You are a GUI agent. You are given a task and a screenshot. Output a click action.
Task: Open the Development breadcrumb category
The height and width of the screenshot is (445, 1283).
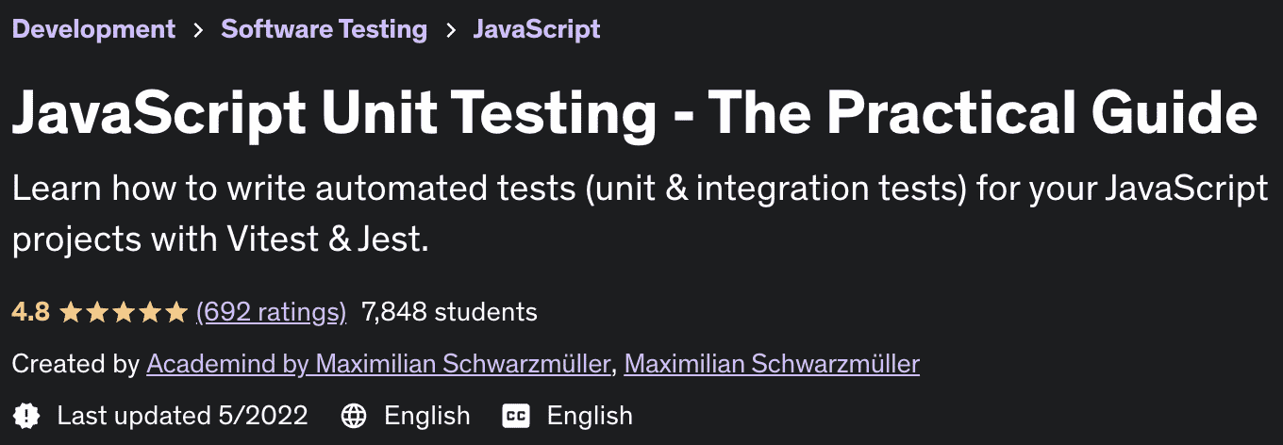coord(93,29)
